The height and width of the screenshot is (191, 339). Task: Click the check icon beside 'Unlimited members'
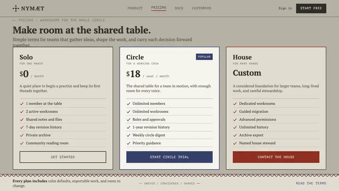(x=128, y=104)
